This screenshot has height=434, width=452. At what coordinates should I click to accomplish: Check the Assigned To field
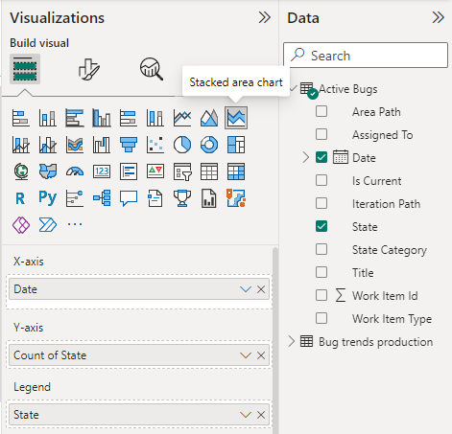click(321, 134)
